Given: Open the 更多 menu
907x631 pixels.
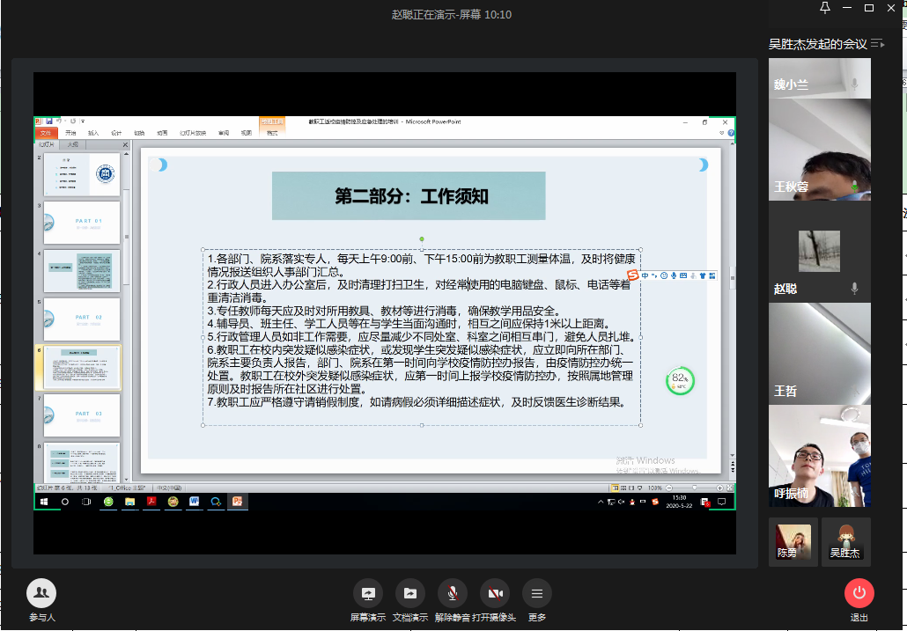Looking at the screenshot, I should click(x=536, y=593).
